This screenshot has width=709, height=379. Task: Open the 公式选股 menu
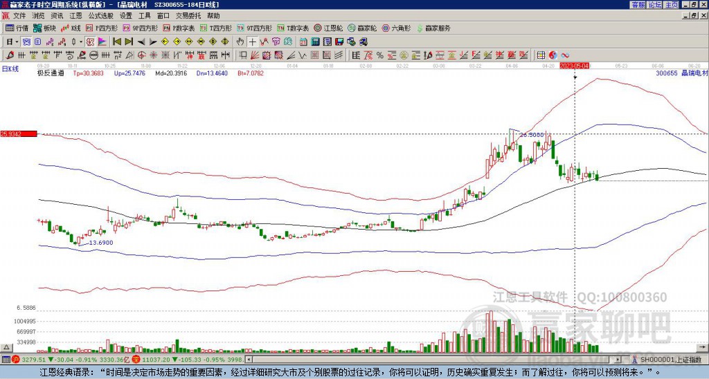tap(101, 16)
